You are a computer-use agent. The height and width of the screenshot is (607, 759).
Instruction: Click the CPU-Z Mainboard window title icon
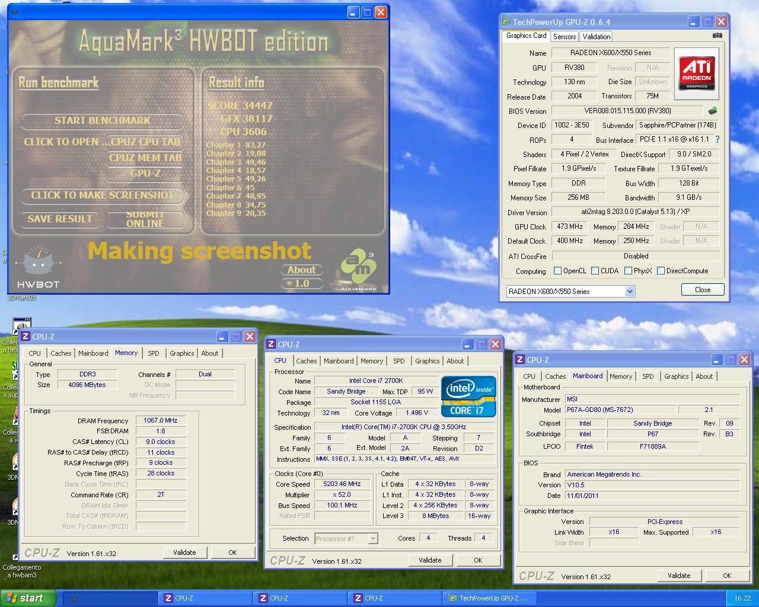519,360
